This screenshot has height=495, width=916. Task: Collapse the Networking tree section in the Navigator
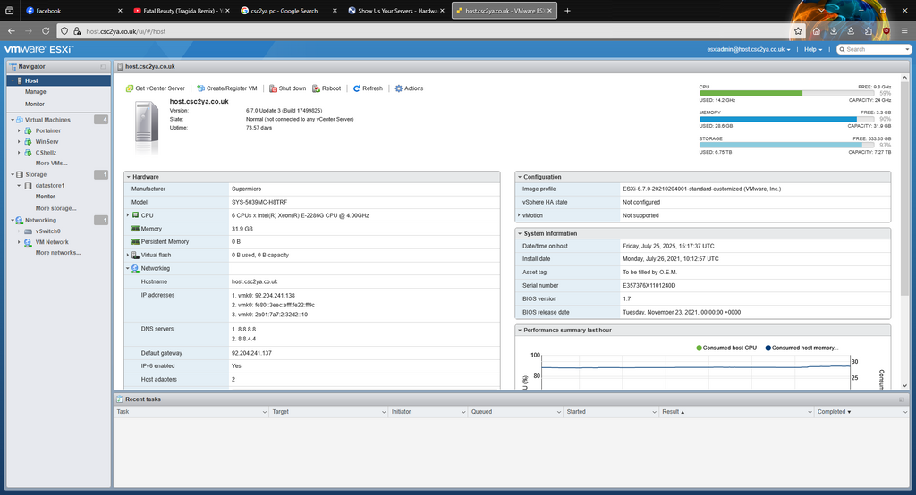[x=13, y=221]
